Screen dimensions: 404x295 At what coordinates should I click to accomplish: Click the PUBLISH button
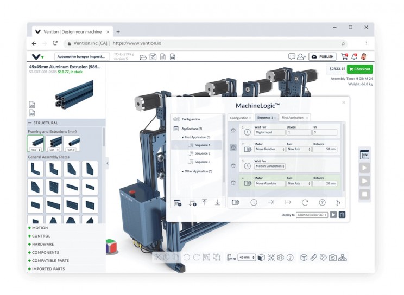323,56
